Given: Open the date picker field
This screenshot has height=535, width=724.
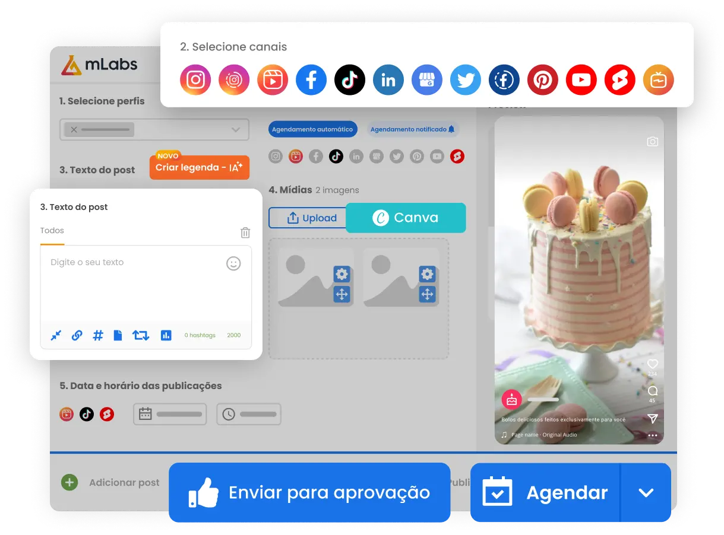Looking at the screenshot, I should tap(170, 414).
